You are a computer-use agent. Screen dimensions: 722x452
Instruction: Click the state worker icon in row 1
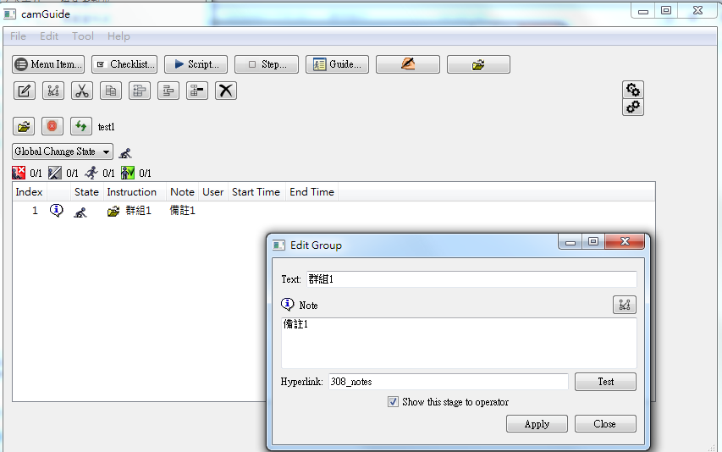pos(80,212)
